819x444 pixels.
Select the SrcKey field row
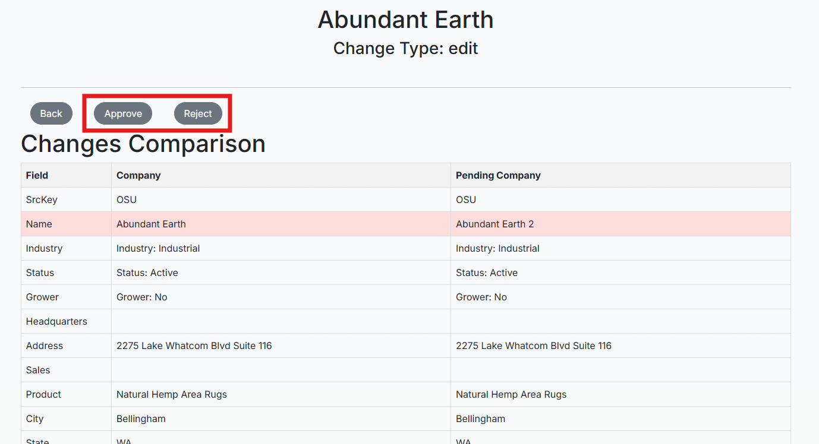(x=406, y=199)
